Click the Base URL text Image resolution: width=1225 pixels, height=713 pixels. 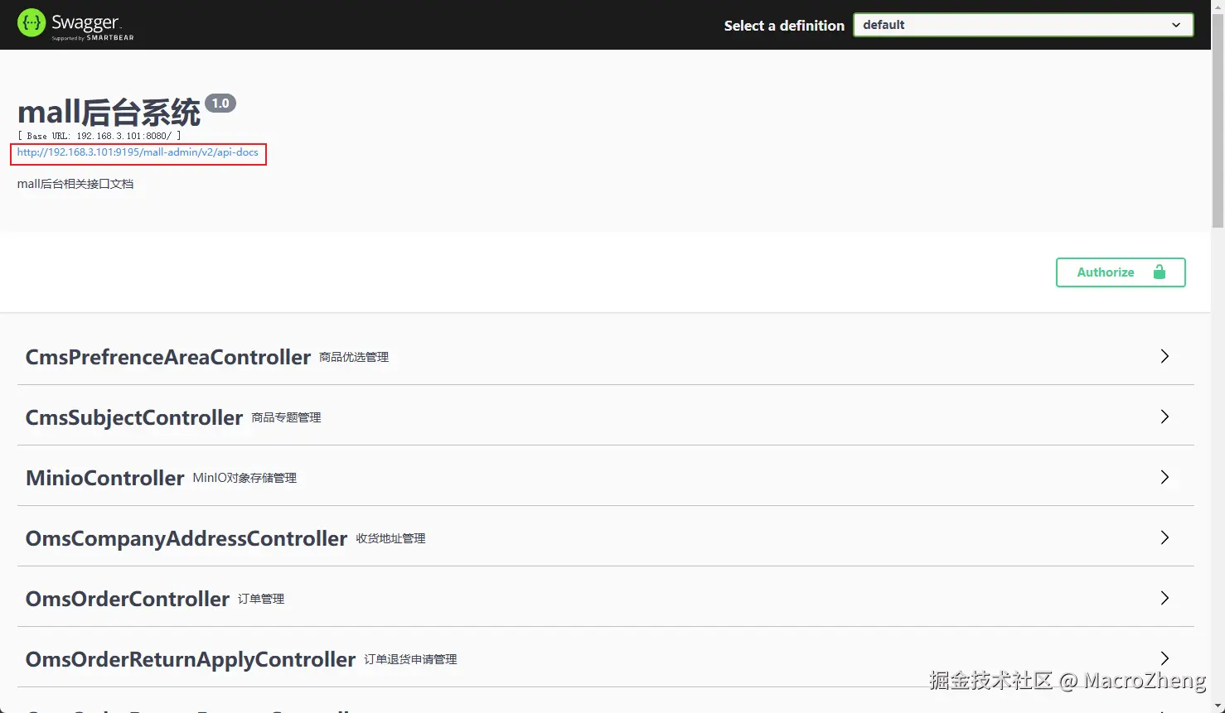coord(99,136)
